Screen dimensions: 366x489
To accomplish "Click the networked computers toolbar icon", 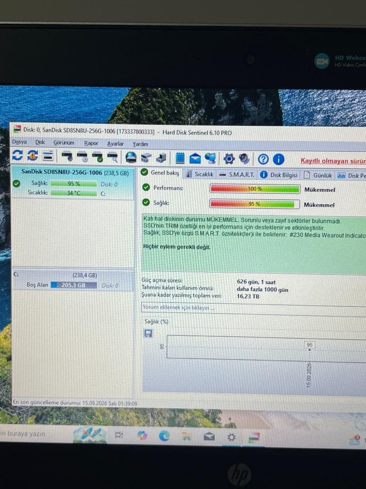I will click(211, 158).
